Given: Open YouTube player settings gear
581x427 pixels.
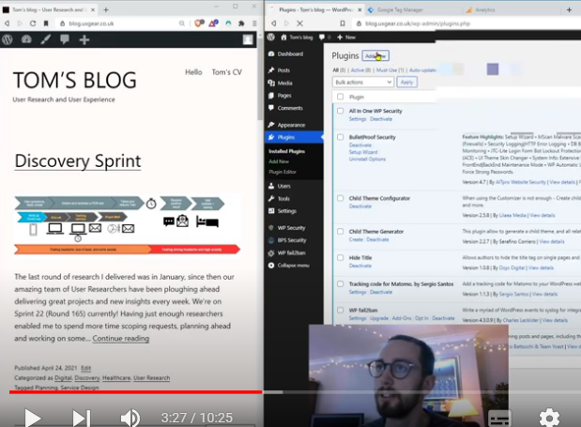Looking at the screenshot, I should 548,418.
